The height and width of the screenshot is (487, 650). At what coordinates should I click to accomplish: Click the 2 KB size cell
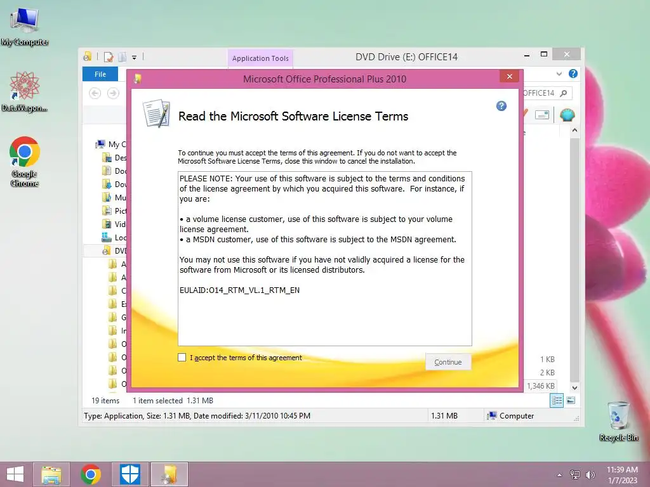coord(547,373)
